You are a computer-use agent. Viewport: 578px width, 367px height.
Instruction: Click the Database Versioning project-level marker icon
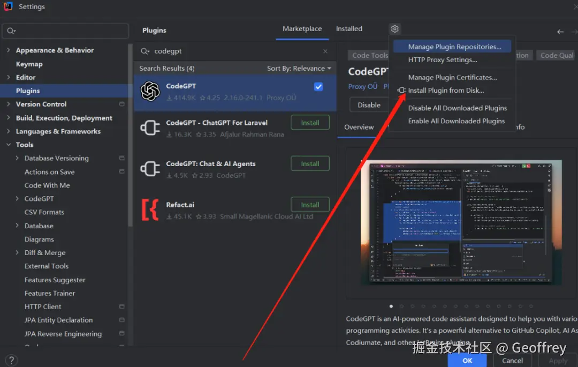[x=121, y=158]
